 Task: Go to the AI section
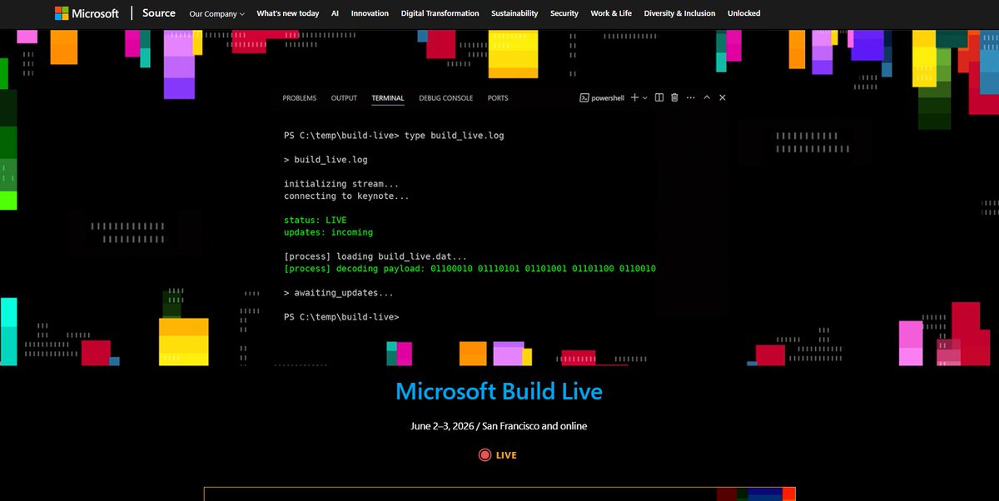pyautogui.click(x=335, y=13)
